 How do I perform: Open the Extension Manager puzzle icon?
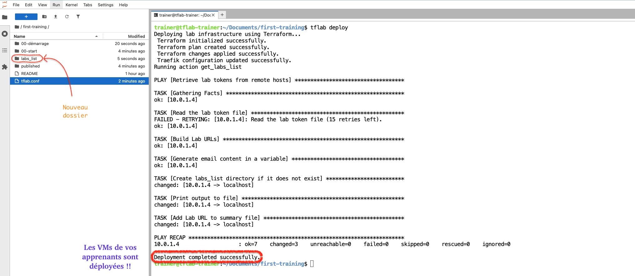point(5,67)
